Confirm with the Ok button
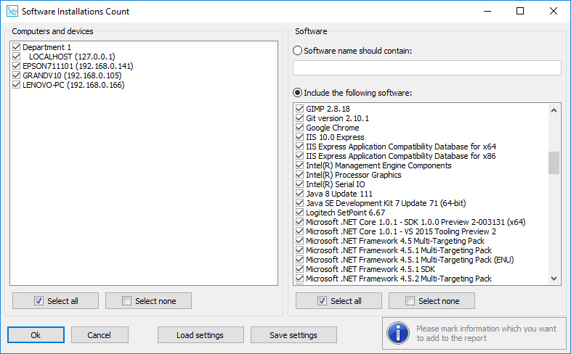Screen dimensions: 571x354 (x=36, y=334)
